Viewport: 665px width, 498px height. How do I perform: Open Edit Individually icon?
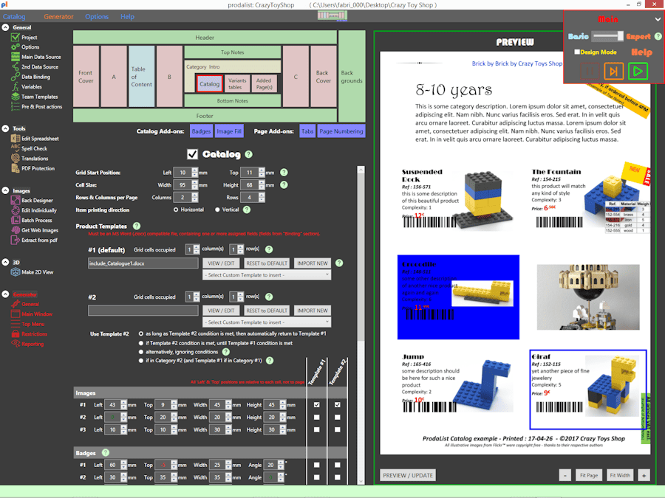(x=16, y=210)
